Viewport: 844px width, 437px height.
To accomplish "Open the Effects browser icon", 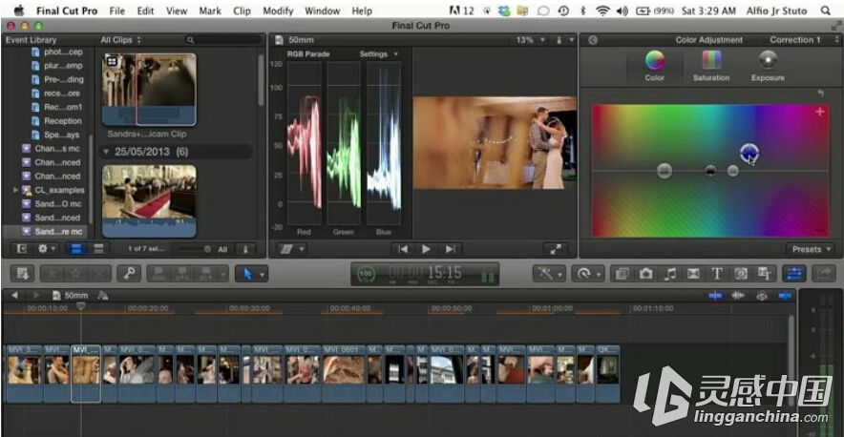I will coord(622,274).
